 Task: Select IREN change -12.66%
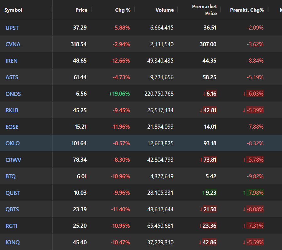[x=120, y=61]
